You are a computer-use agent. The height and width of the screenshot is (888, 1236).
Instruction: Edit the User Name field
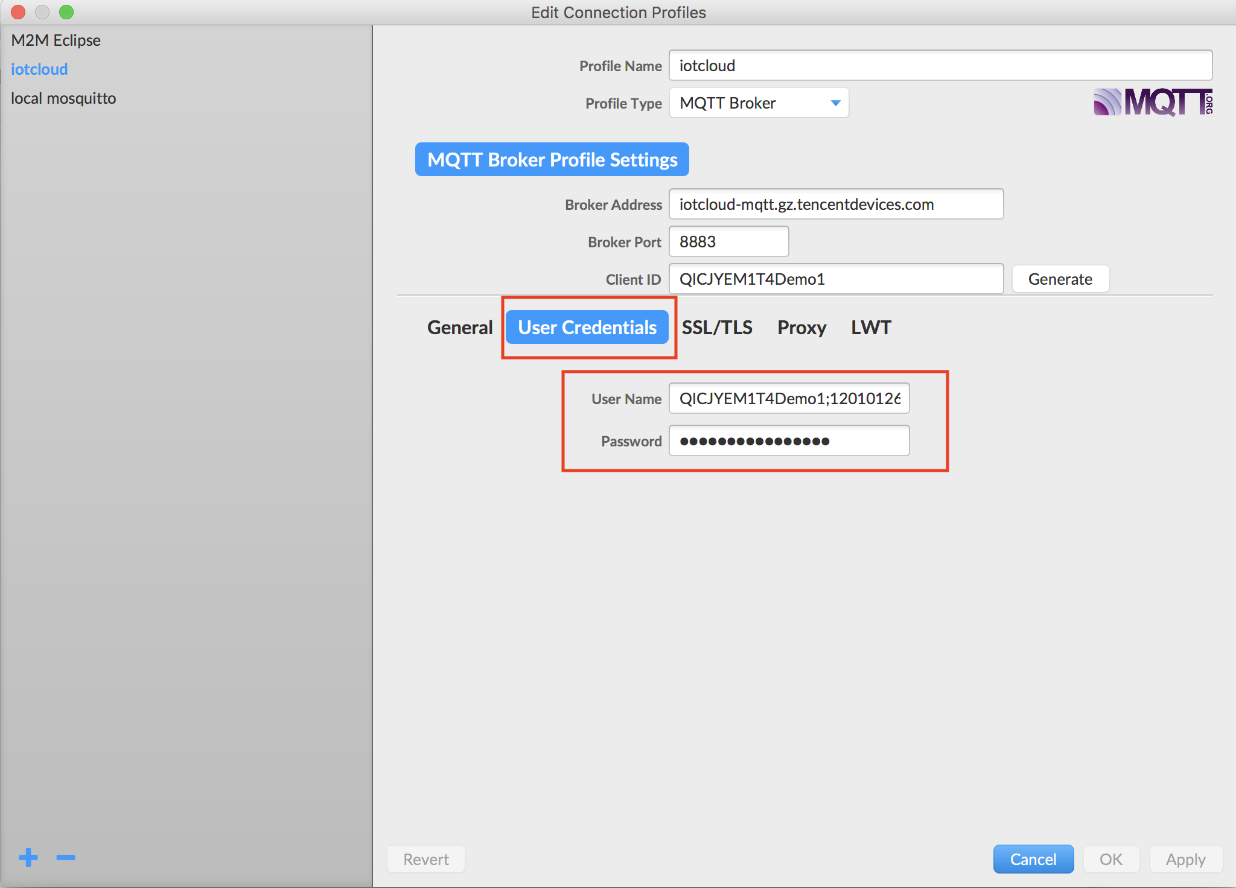pyautogui.click(x=788, y=398)
